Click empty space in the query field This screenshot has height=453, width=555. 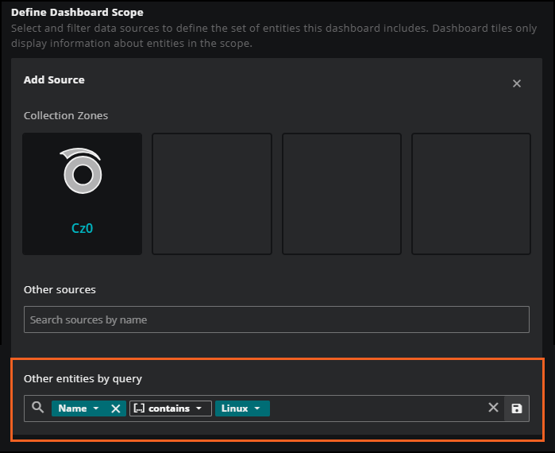click(x=377, y=408)
